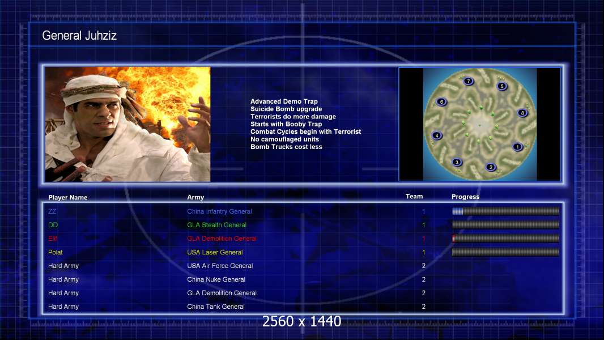This screenshot has height=340, width=604.
Task: Click 'Terrorists do more damage' text
Action: pyautogui.click(x=293, y=117)
